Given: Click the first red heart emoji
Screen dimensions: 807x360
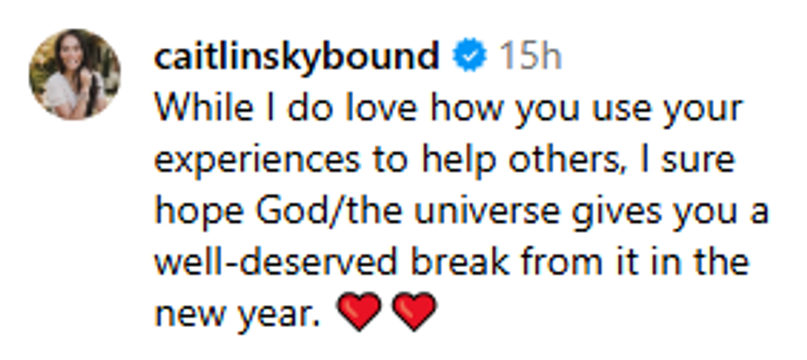Looking at the screenshot, I should pos(361,313).
